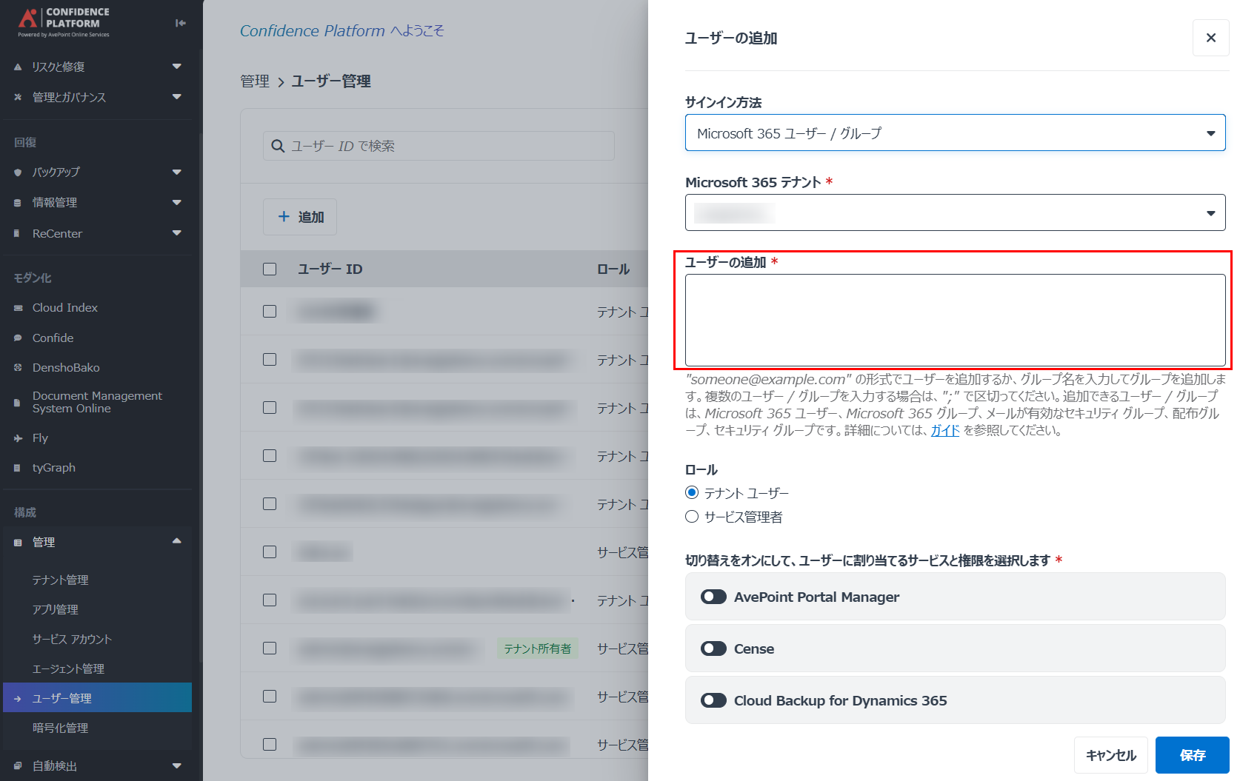This screenshot has height=781, width=1260.
Task: Click the Cloud Index icon
Action: coord(18,308)
